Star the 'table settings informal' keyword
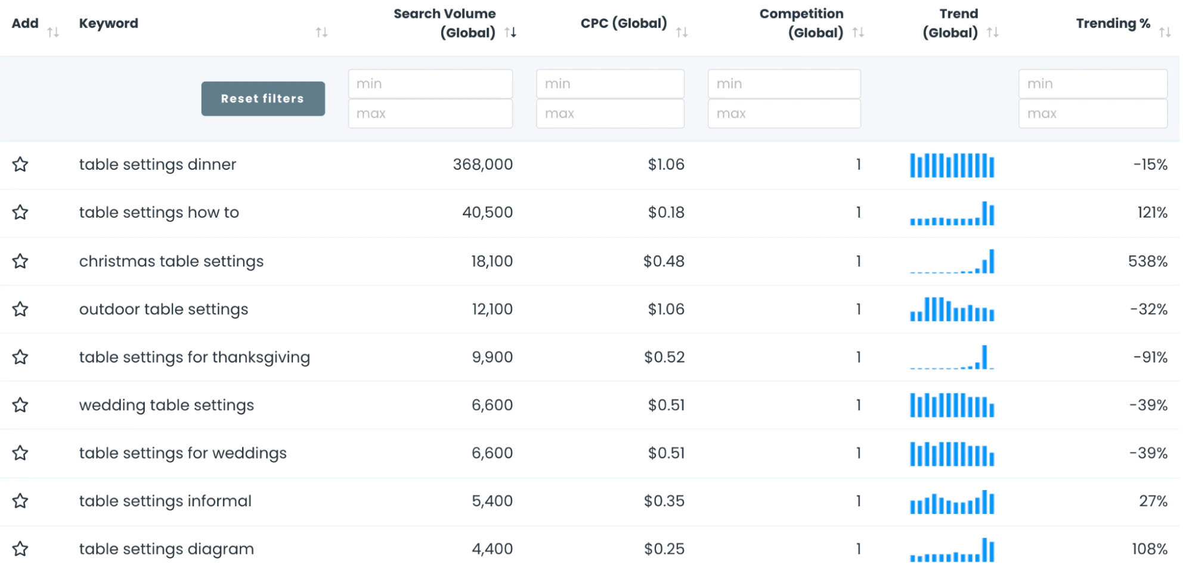Viewport: 1192px width, 573px height. (x=20, y=500)
